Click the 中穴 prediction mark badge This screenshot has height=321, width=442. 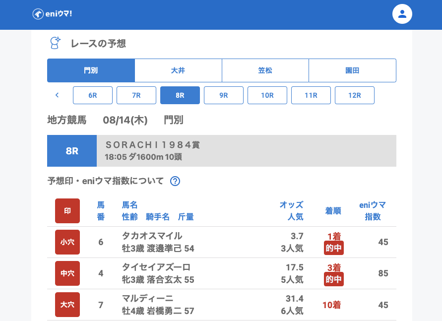tap(67, 273)
